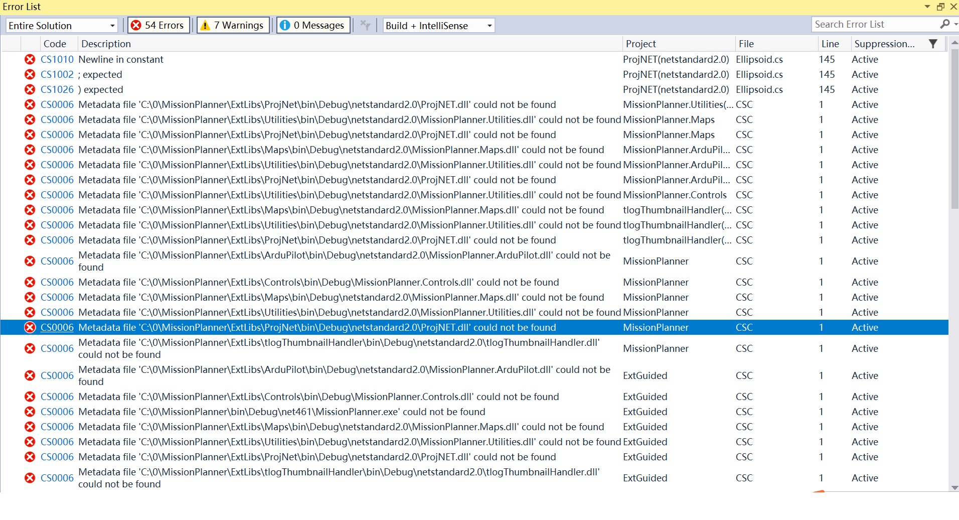Select the ') expected' error description
The image size is (959, 520).
(x=101, y=89)
